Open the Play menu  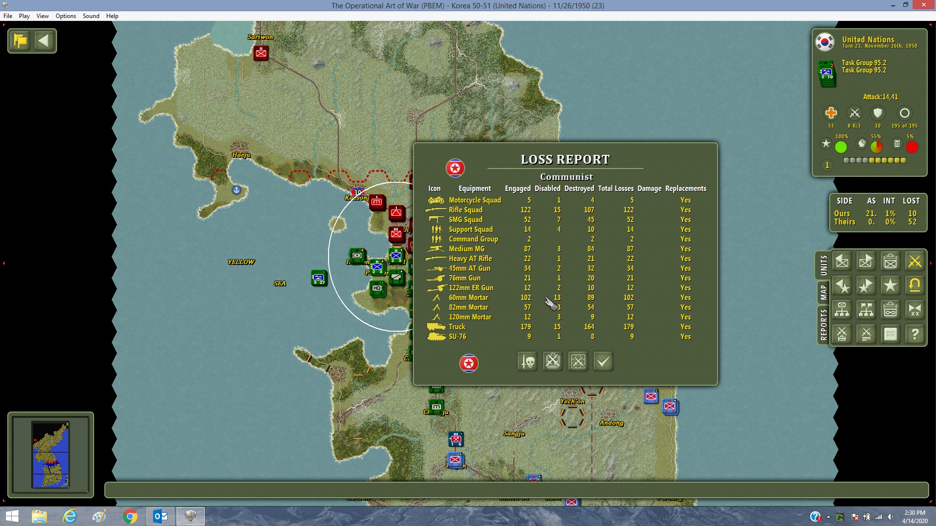pos(24,16)
